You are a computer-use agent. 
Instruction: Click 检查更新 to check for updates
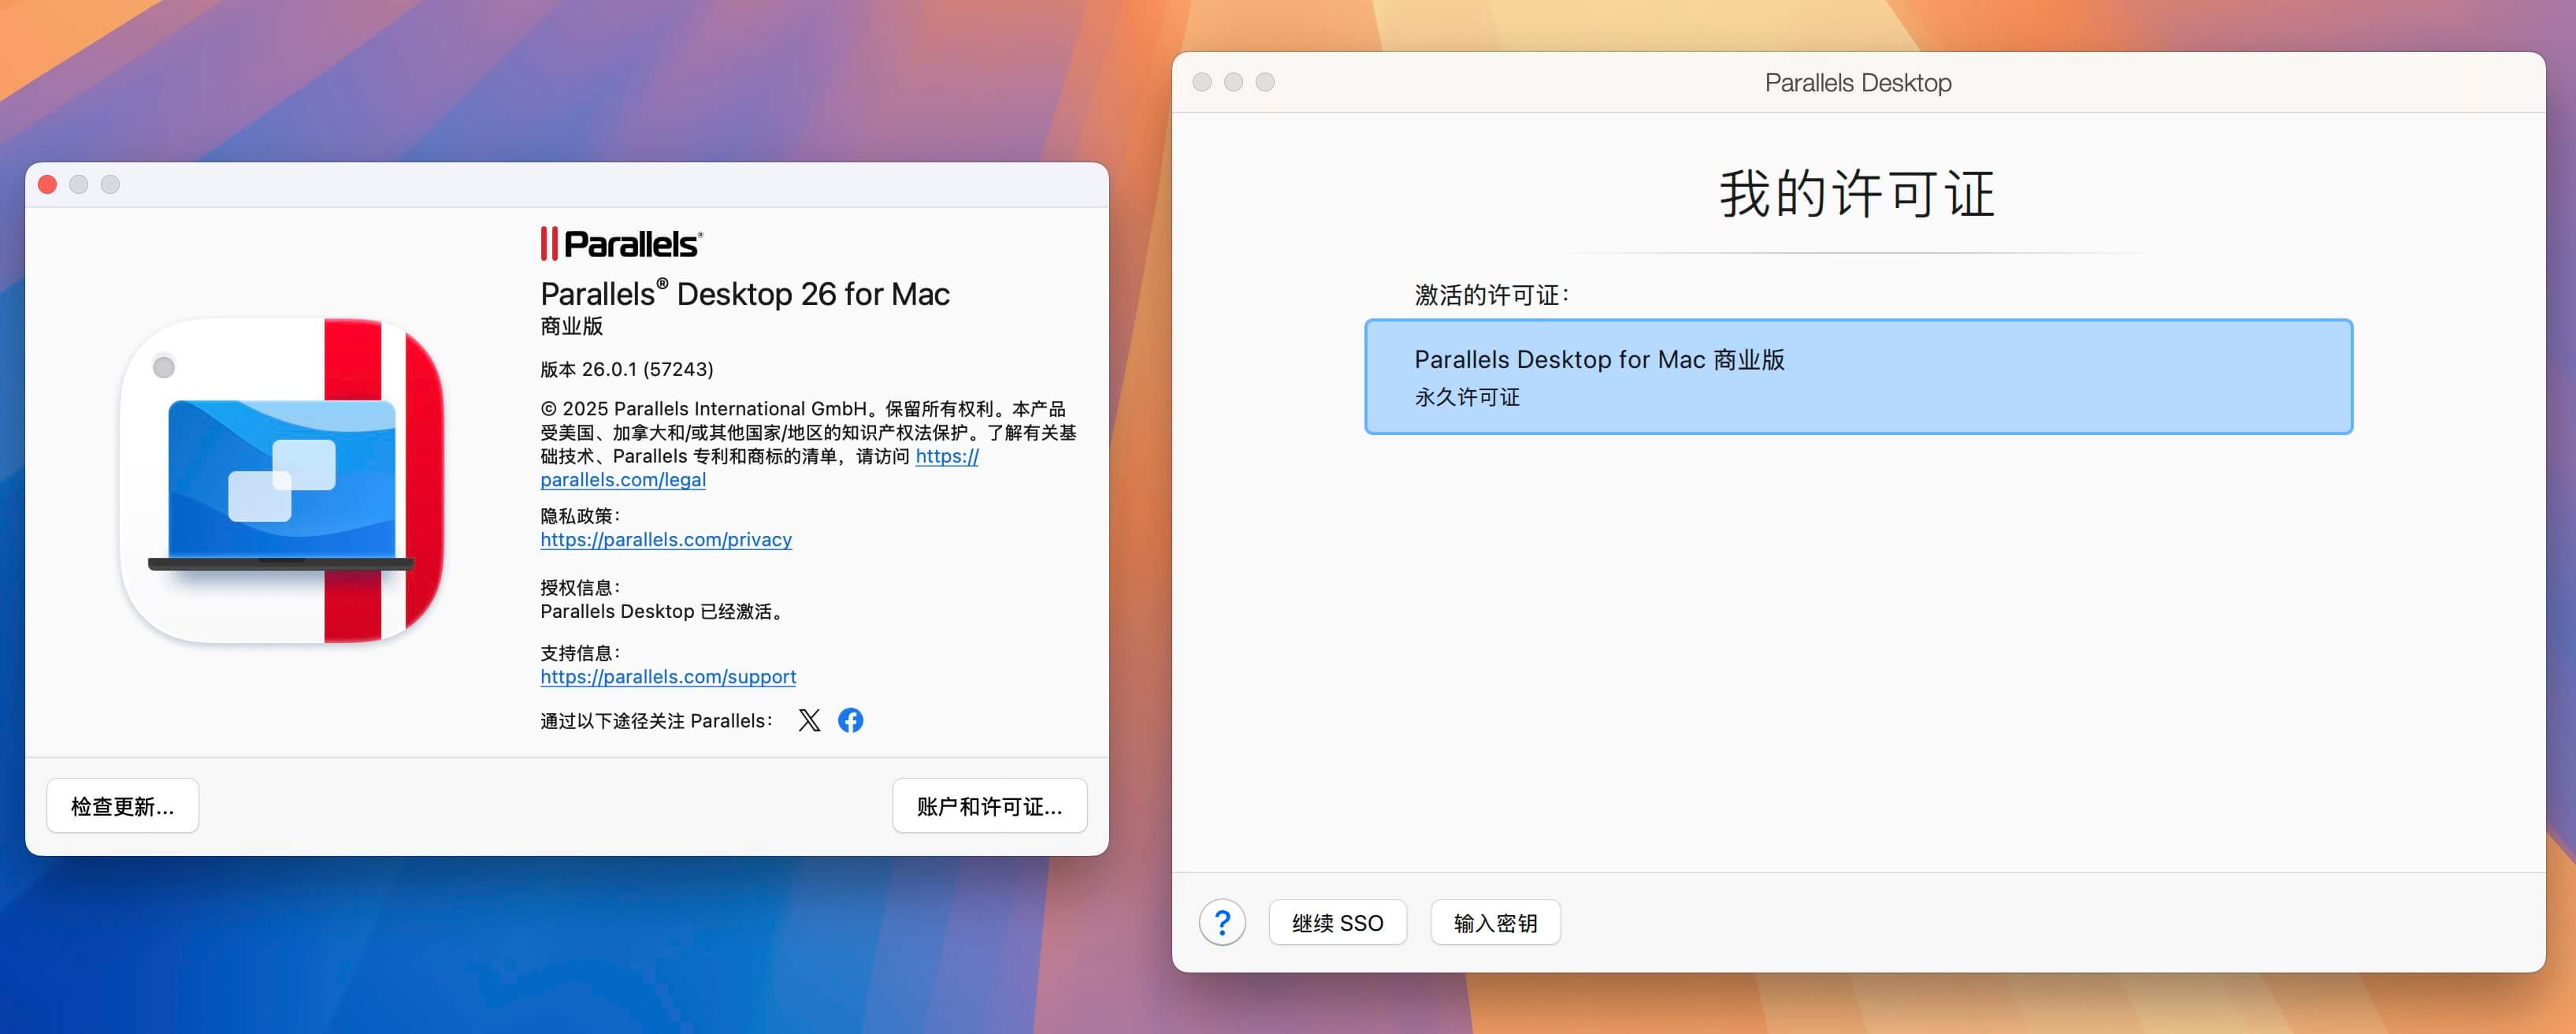[x=122, y=805]
